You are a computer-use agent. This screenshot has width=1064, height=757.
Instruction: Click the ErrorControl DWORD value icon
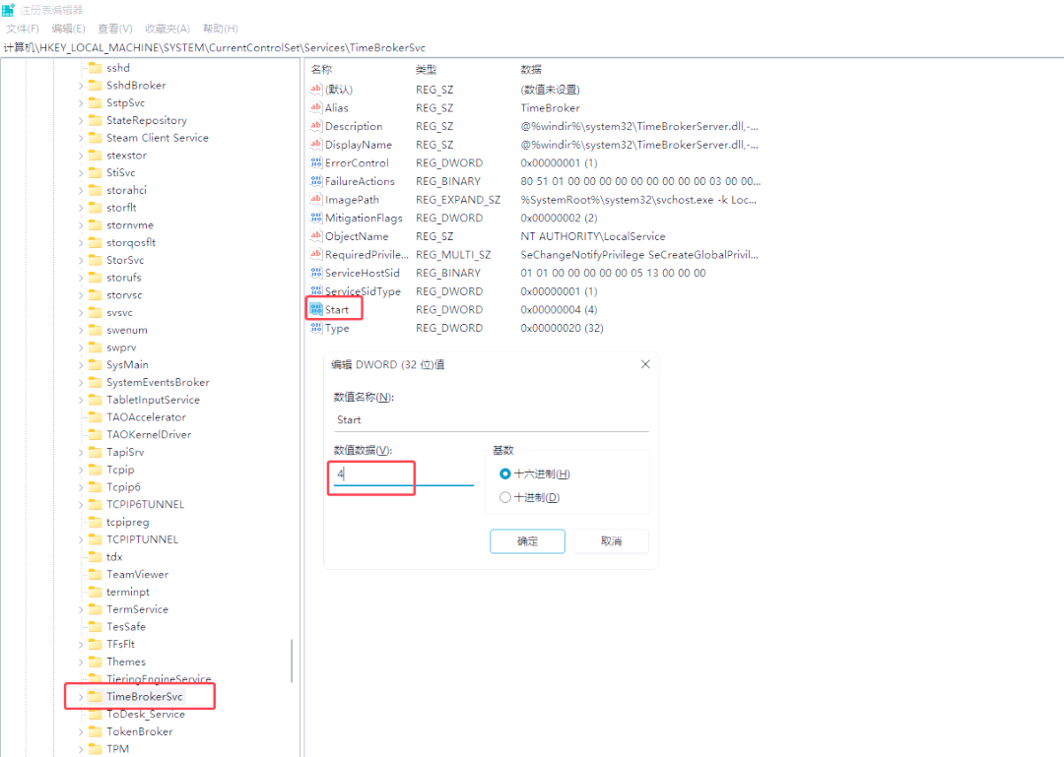(316, 163)
